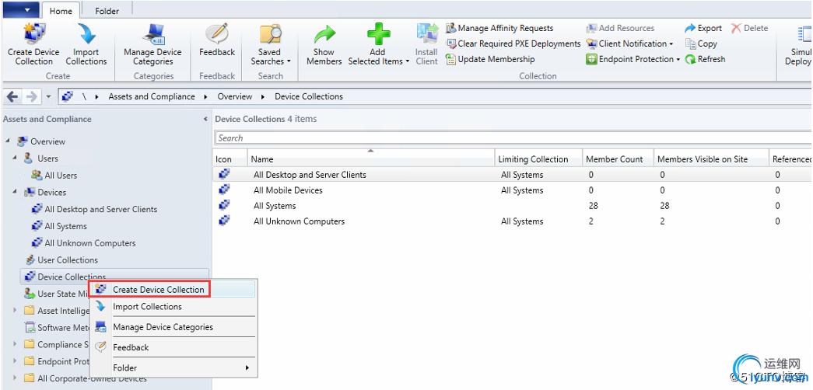Click the Forward navigation arrow
813x390 pixels.
click(x=32, y=96)
